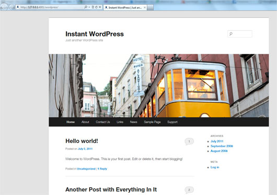
Task: Open the August 2008 archive
Action: (219, 151)
